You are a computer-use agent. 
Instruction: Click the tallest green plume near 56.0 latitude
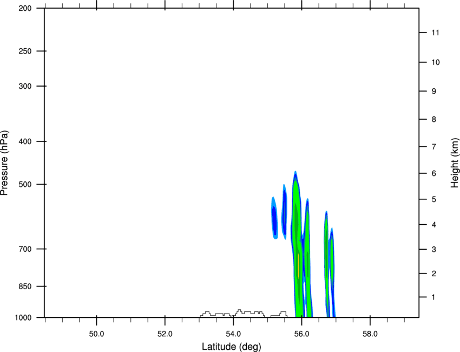[x=297, y=244]
